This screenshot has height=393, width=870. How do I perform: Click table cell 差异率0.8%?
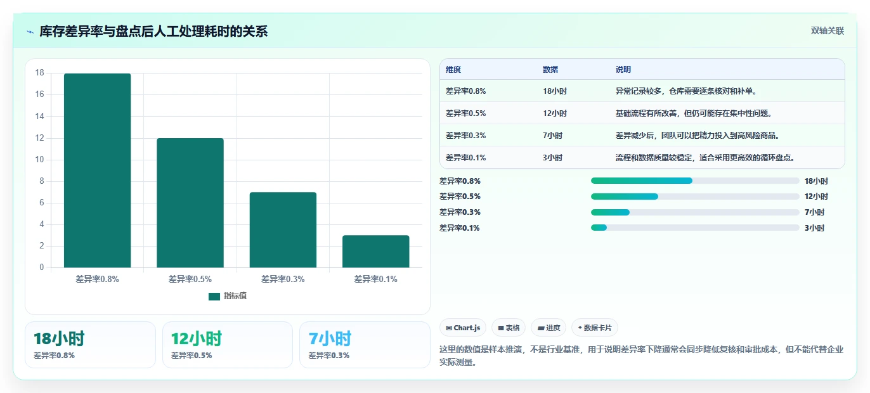tap(466, 91)
